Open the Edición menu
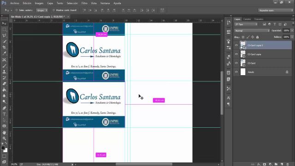The height and width of the screenshot is (166, 295). (27, 3)
